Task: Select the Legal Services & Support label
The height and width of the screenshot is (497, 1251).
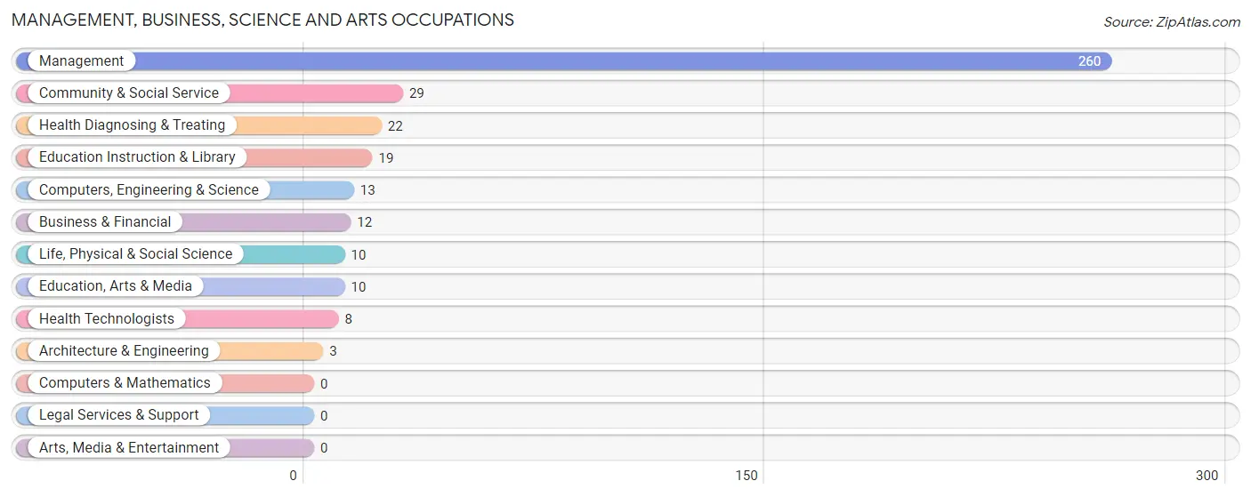Action: pos(119,414)
